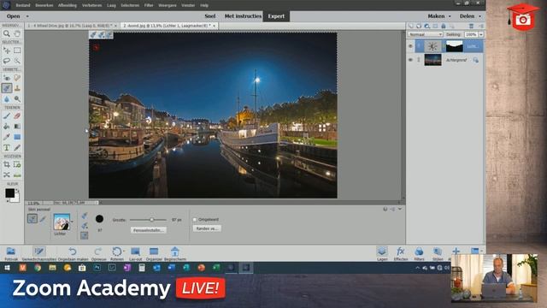547x308 pixels.
Task: Collapse the tool options panel arrow
Action: [400, 209]
